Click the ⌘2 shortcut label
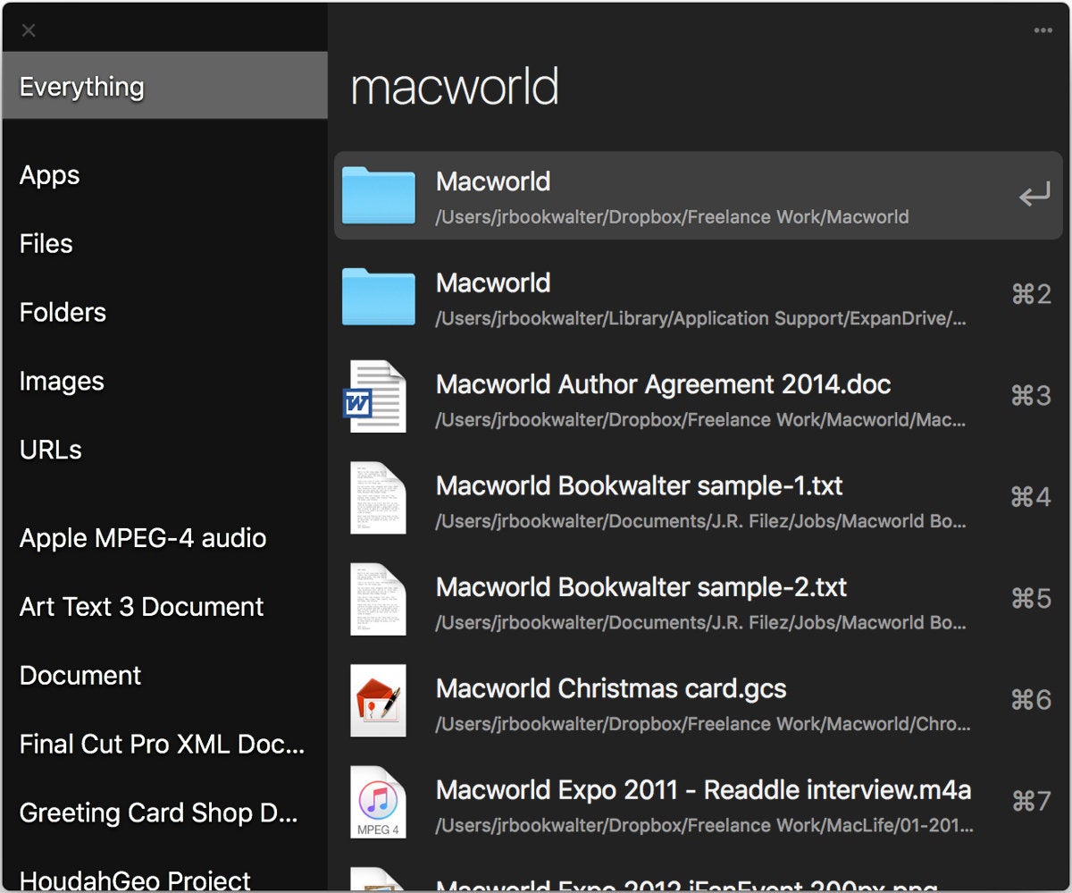This screenshot has height=893, width=1072. [1031, 295]
